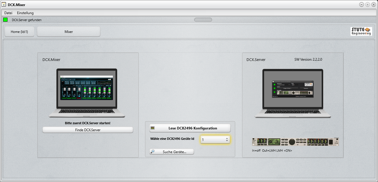
Task: Click 'Bitte zuerst DCX.Server starten!' notice
Action: (88, 123)
